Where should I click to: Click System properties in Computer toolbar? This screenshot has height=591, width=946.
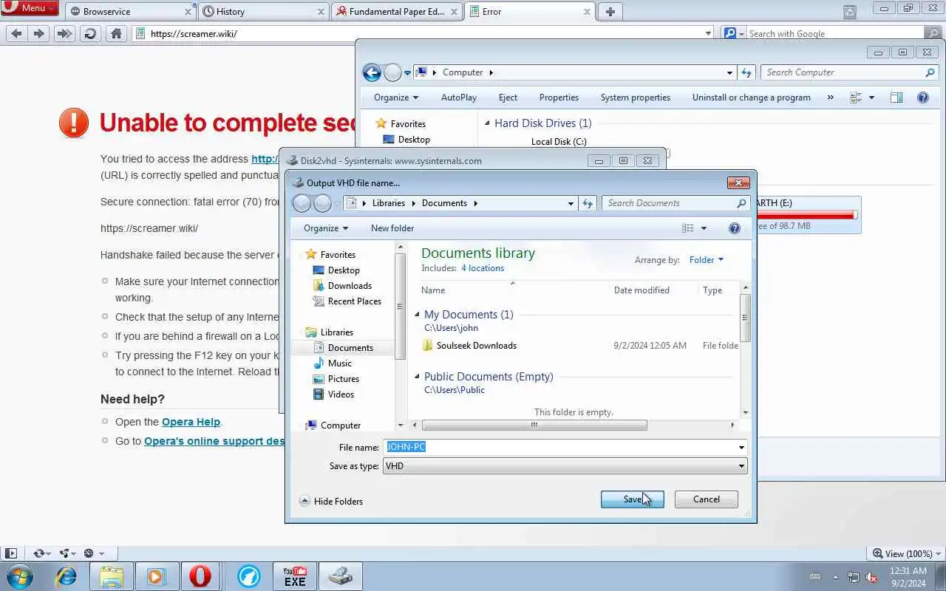pos(636,98)
